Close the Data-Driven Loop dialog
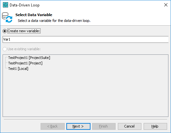The image size is (171, 133). [166, 5]
